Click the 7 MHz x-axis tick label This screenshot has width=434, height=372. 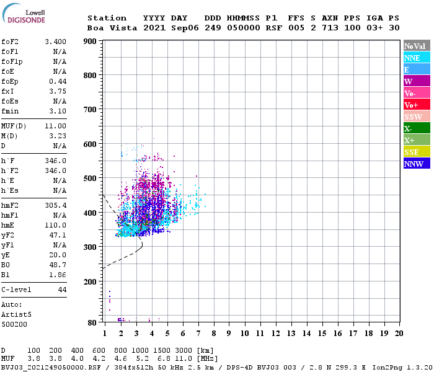(x=198, y=334)
